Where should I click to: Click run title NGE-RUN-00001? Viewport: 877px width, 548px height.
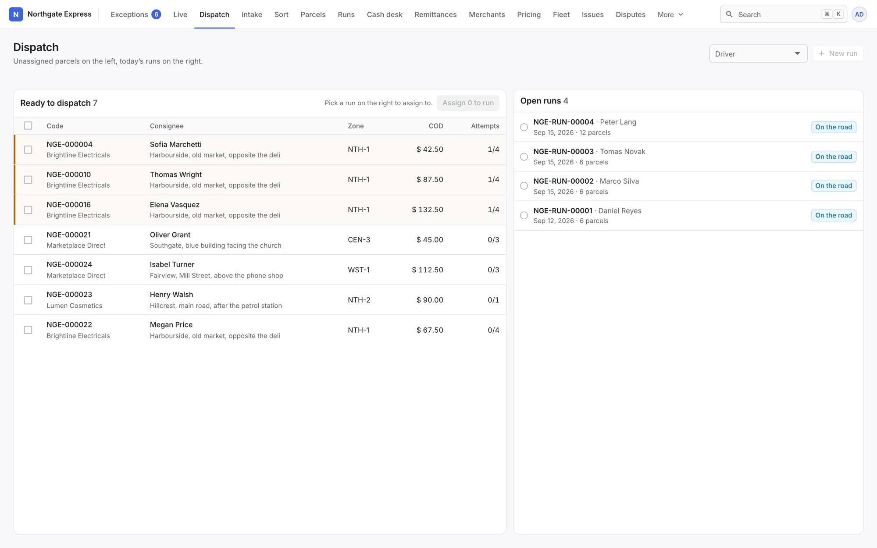563,210
